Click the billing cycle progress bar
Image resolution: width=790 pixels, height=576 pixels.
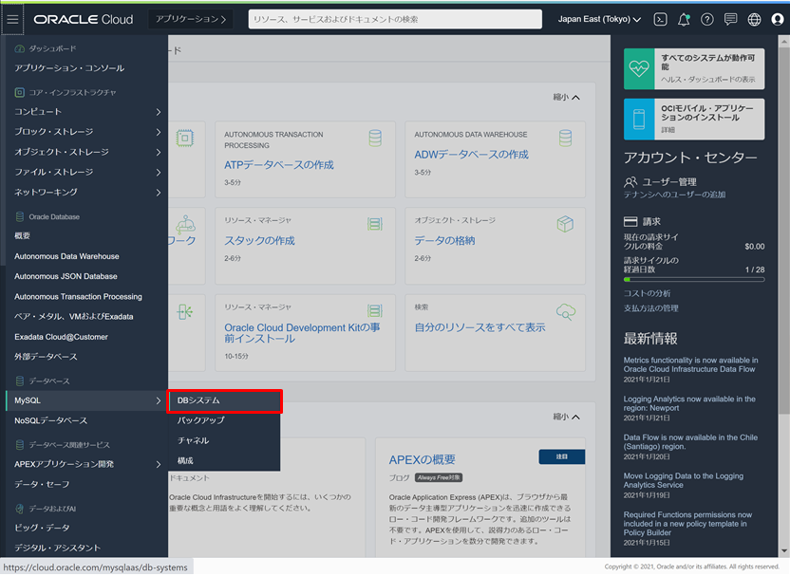point(693,280)
